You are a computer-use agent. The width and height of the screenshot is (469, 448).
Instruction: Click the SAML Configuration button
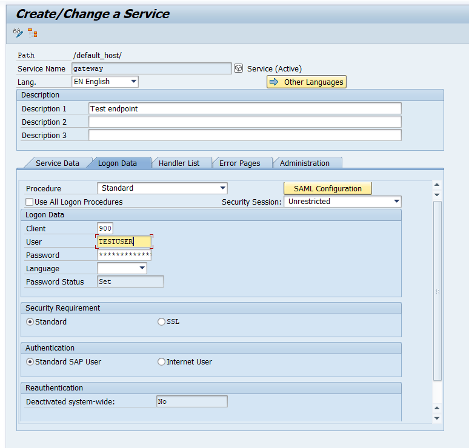point(328,188)
